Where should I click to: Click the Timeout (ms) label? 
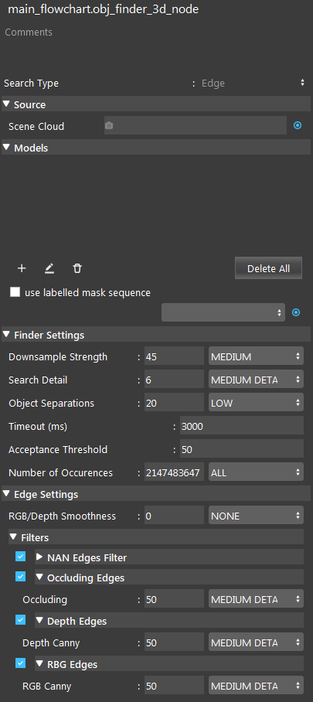point(38,427)
